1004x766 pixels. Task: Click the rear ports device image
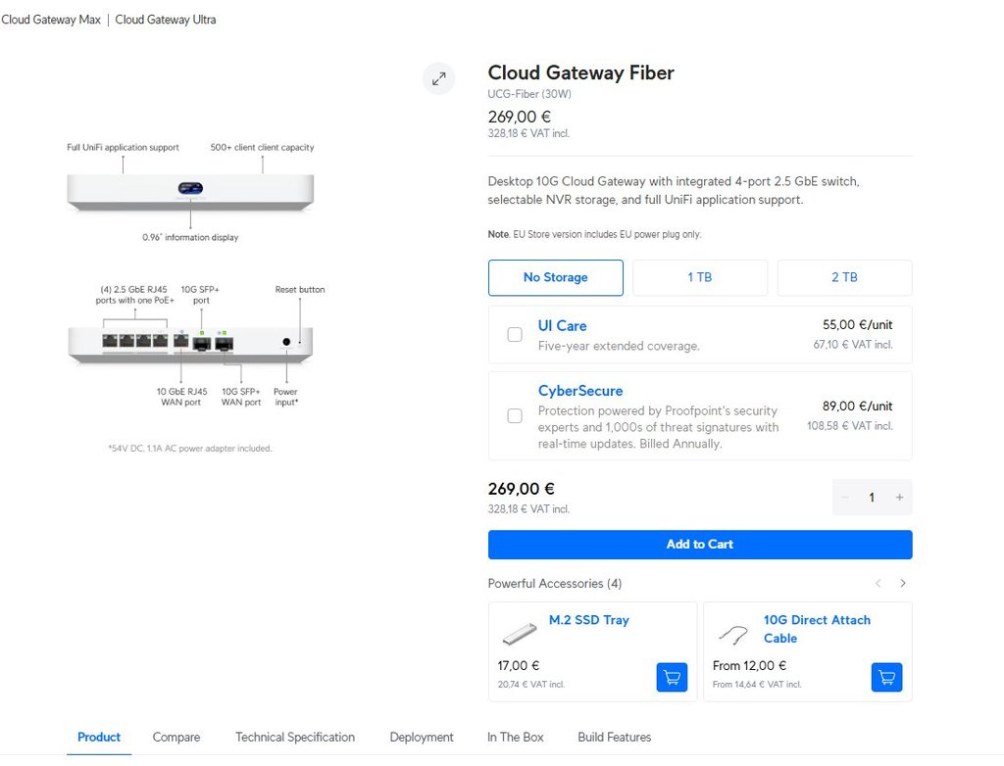coord(190,346)
